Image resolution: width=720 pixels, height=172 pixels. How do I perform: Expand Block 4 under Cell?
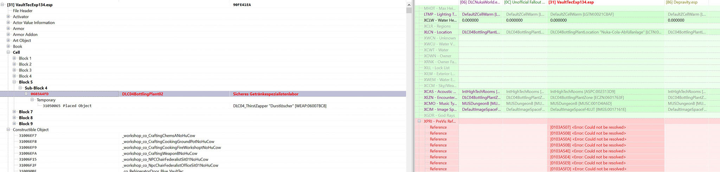14,76
